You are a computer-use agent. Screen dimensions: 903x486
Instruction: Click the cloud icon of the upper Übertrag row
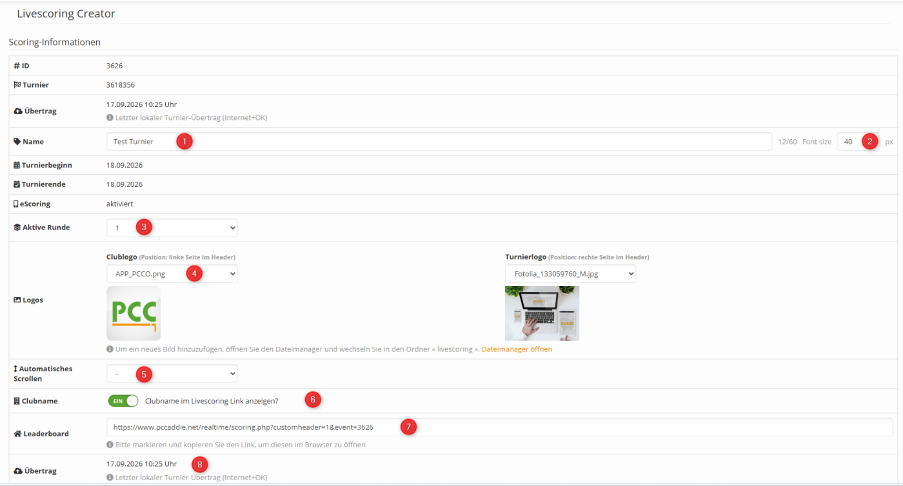[17, 111]
